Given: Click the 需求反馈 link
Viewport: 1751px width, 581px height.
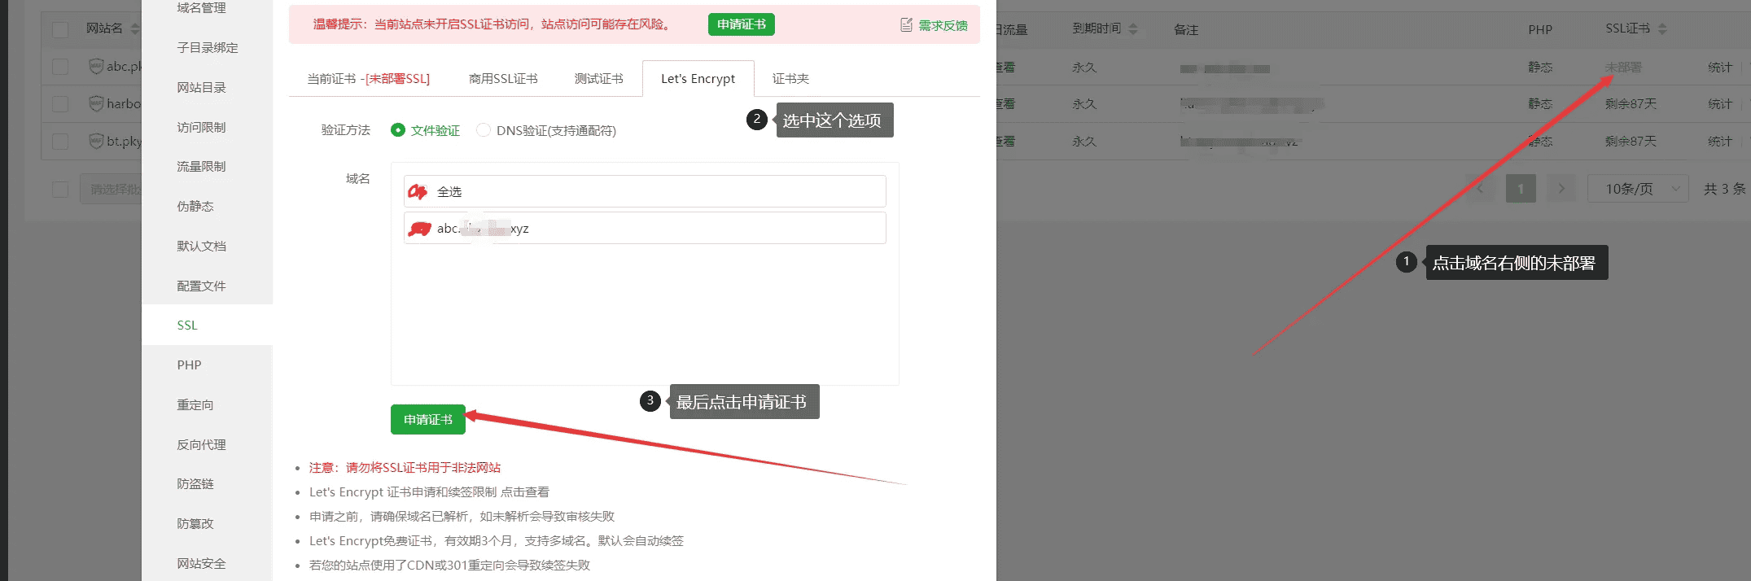Looking at the screenshot, I should point(943,25).
